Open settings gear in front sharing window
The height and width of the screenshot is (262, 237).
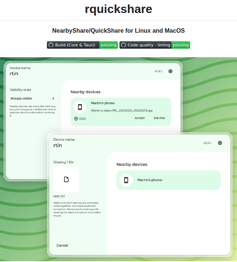pos(220,143)
